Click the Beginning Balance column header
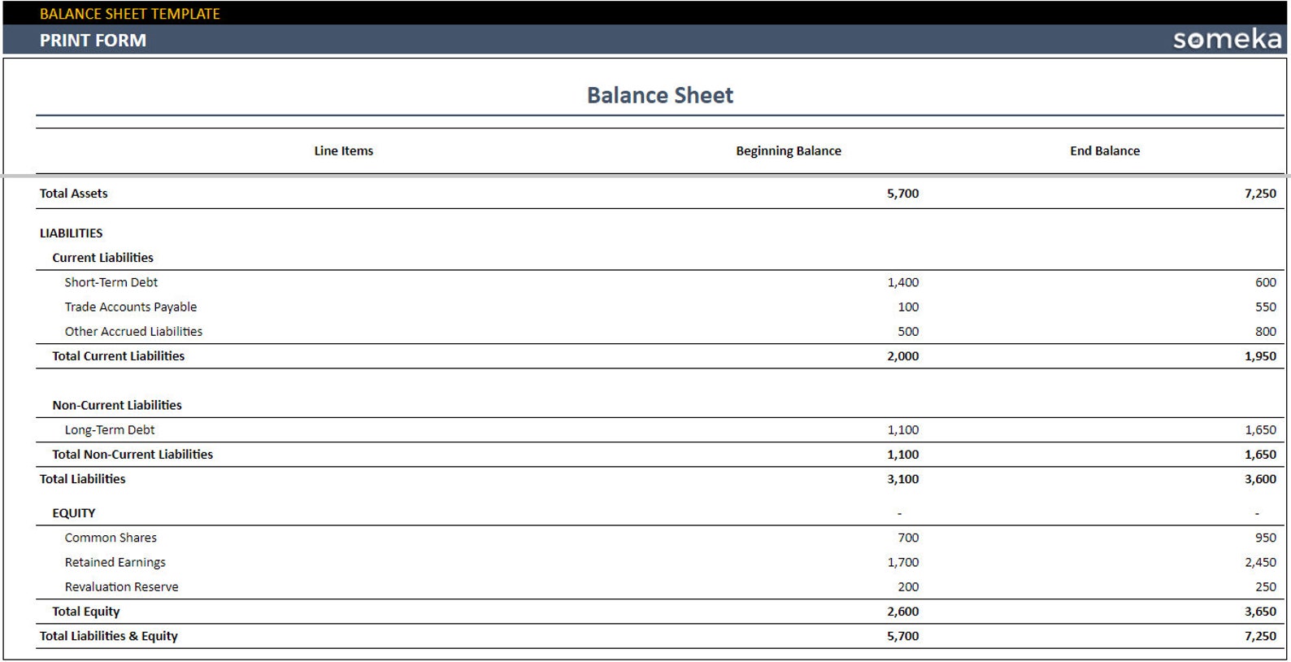 [789, 150]
